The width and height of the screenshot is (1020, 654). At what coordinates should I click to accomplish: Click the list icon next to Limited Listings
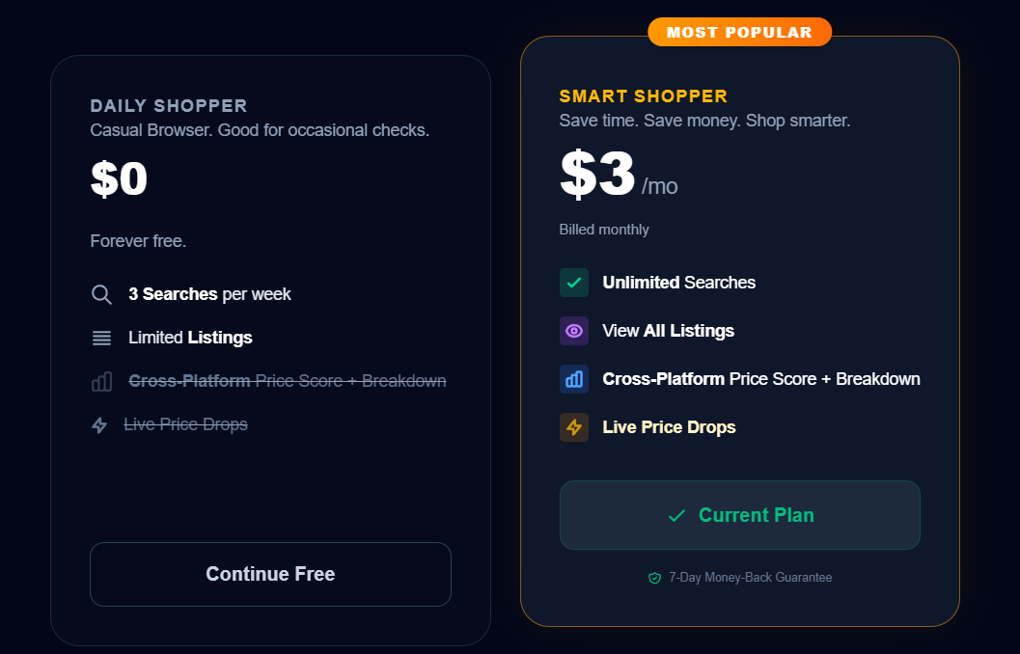[101, 338]
